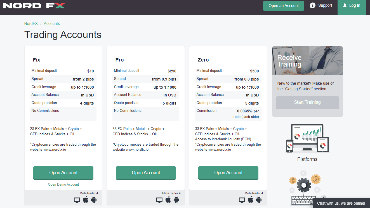
Task: Click Open Account under the Pro plan
Action: [x=146, y=173]
